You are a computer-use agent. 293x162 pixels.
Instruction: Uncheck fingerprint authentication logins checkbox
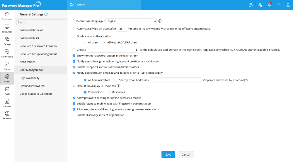(74, 104)
